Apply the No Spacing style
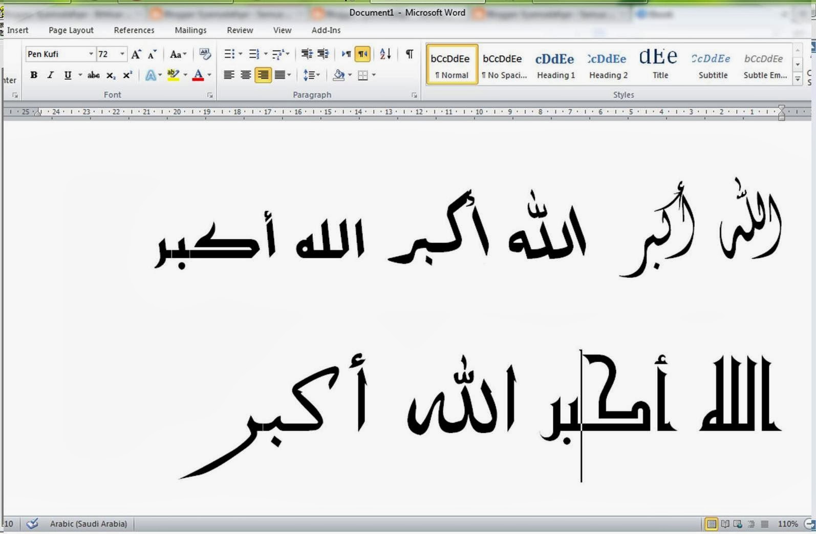Screen dimensions: 816x534 point(504,64)
